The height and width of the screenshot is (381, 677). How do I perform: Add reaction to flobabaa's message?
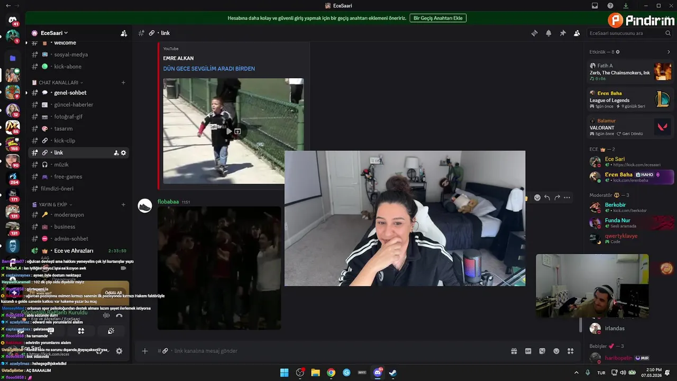(x=537, y=197)
